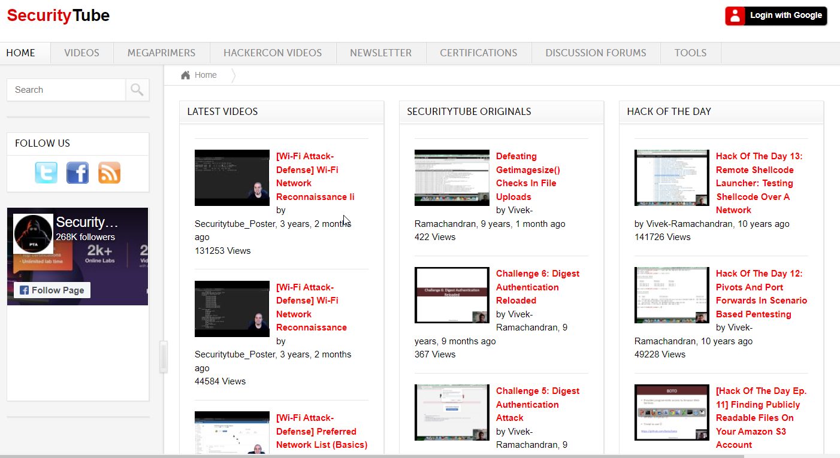The height and width of the screenshot is (458, 840).
Task: Click Challenge 6 Digest Authentication thumbnail
Action: click(x=452, y=295)
